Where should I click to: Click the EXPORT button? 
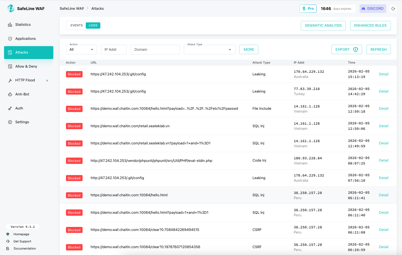click(347, 49)
